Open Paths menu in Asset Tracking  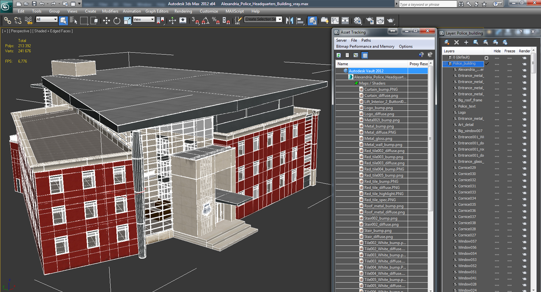(366, 41)
